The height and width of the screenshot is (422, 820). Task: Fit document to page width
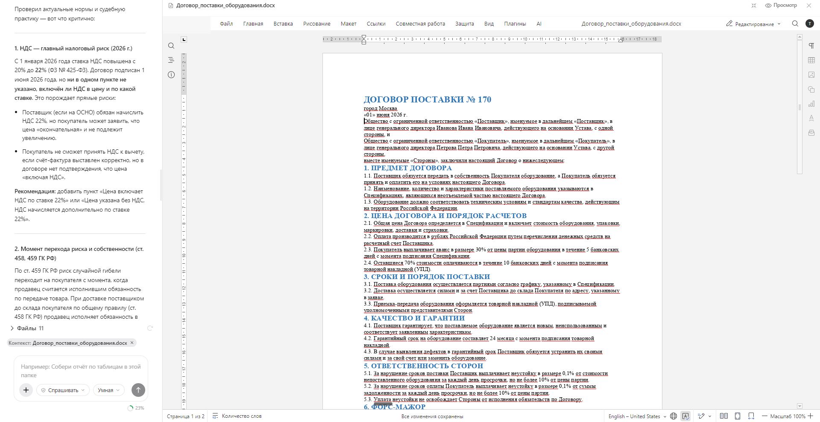751,416
